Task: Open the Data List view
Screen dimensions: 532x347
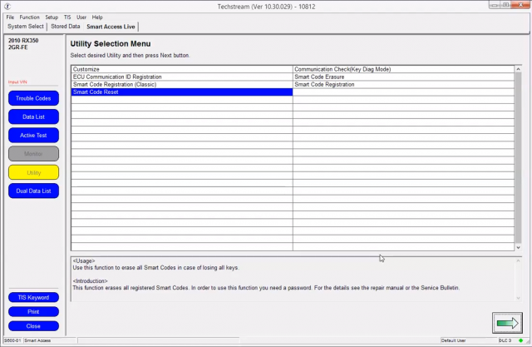Action: pos(33,116)
